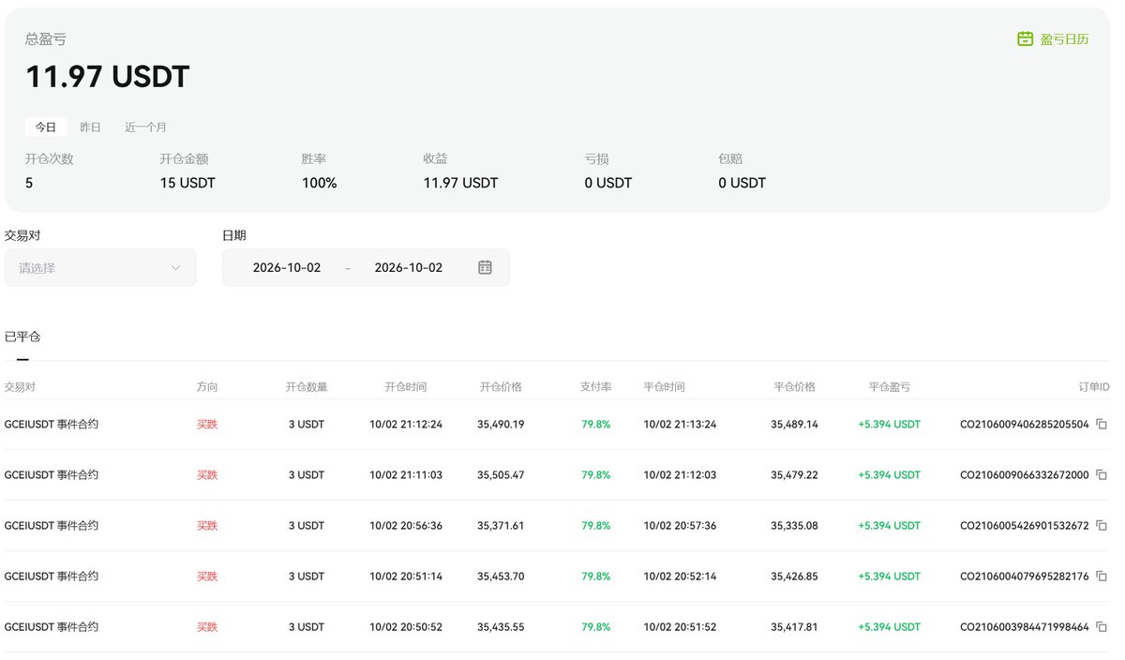
Task: Click the 平仓盈亏 column header
Action: pyautogui.click(x=890, y=386)
